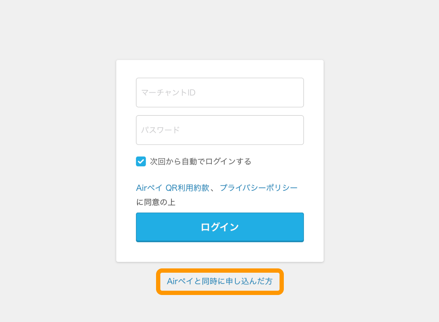Click the 次回から自動でログインする label text
This screenshot has width=439, height=322.
pyautogui.click(x=200, y=162)
